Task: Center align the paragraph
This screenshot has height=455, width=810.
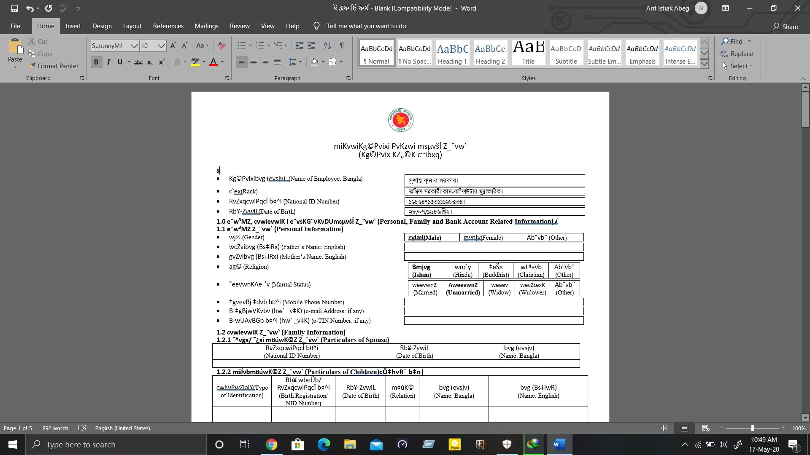Action: click(x=254, y=62)
